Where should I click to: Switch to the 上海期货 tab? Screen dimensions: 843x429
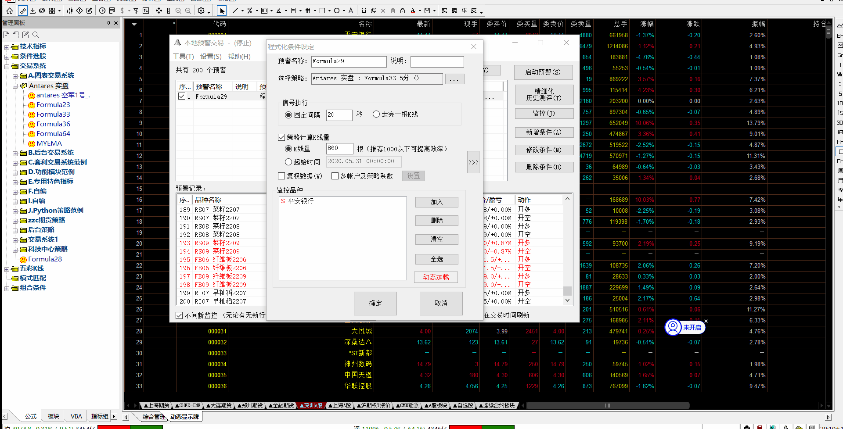156,406
